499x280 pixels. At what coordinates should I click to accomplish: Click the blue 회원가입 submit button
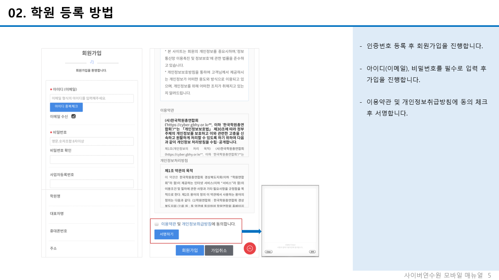190,250
